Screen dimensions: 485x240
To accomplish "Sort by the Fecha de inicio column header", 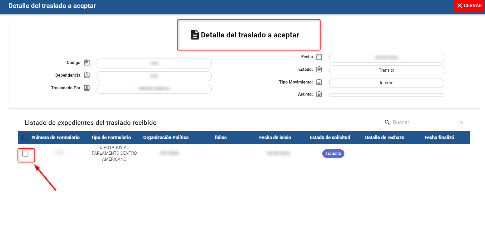I will (x=275, y=138).
